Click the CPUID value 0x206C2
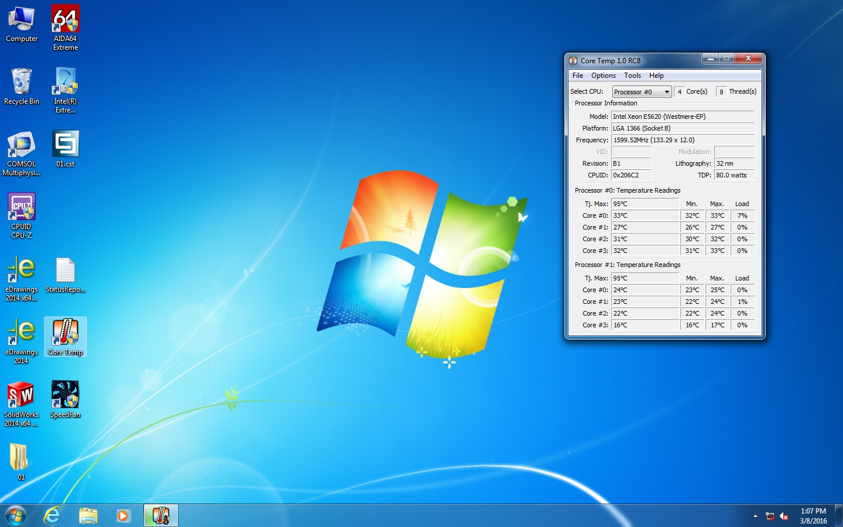 tap(631, 175)
